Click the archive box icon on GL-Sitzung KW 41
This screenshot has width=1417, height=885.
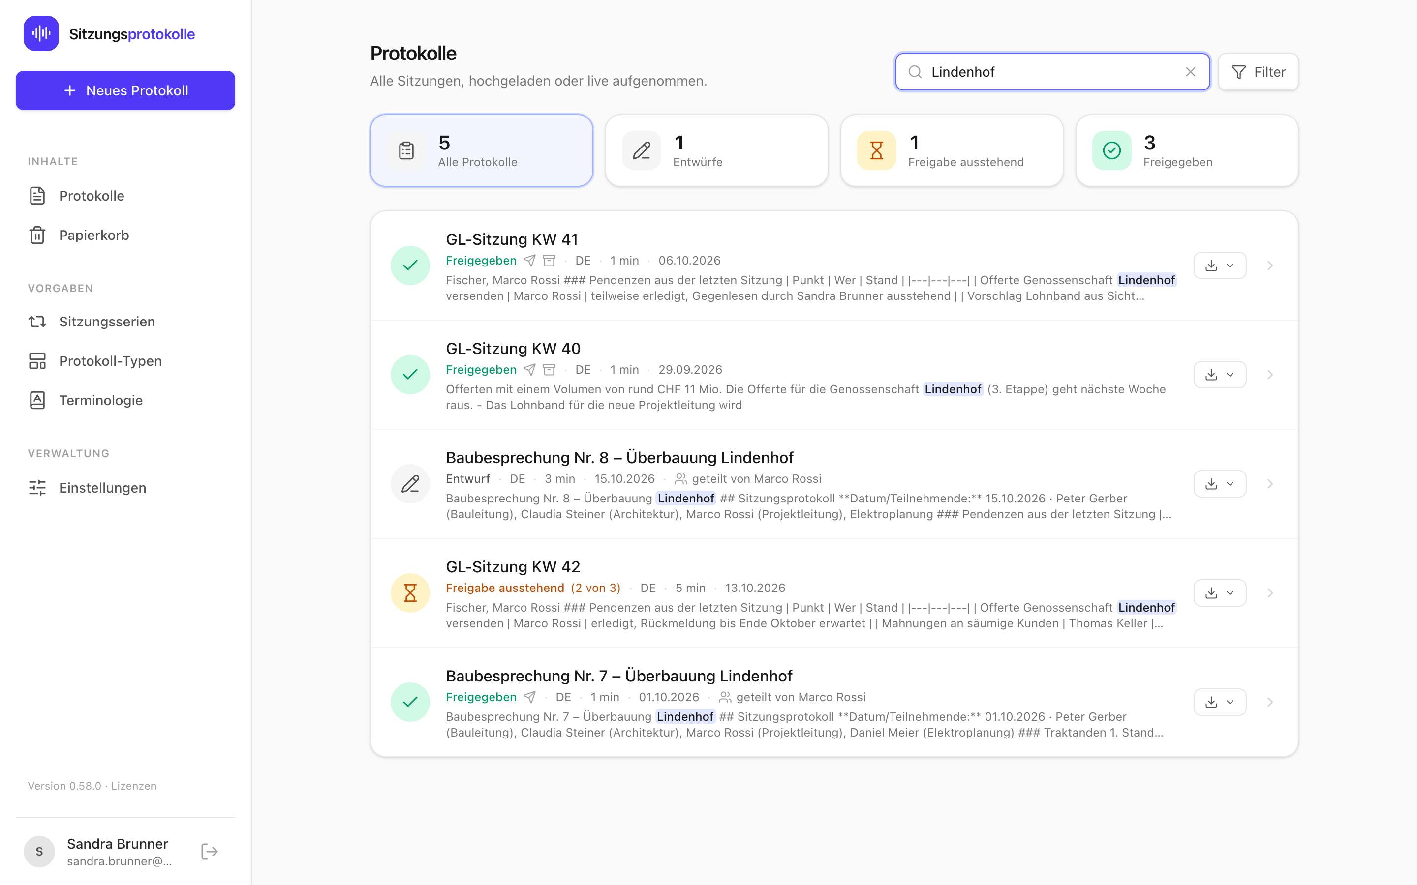[x=549, y=261]
